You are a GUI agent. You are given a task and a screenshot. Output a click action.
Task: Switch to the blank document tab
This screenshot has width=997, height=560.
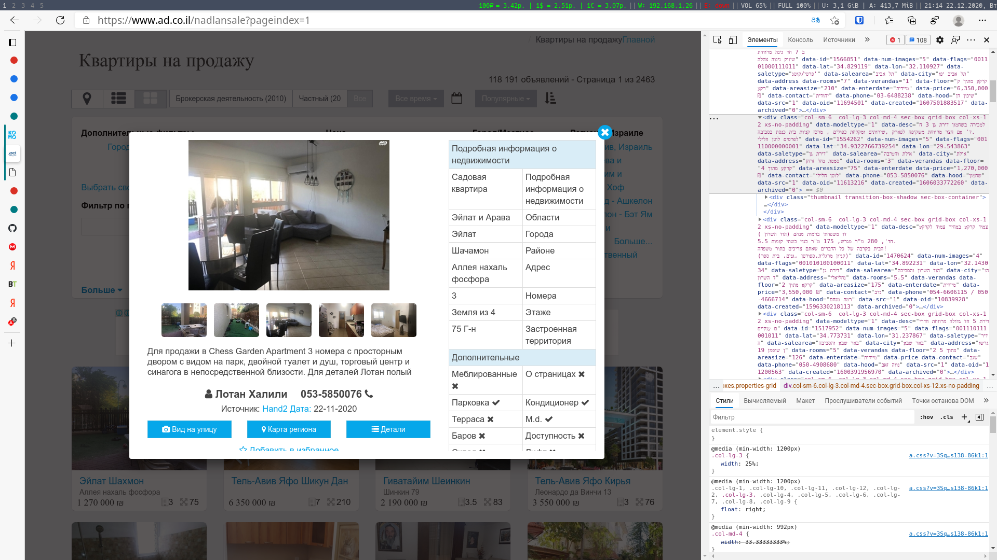tap(12, 172)
